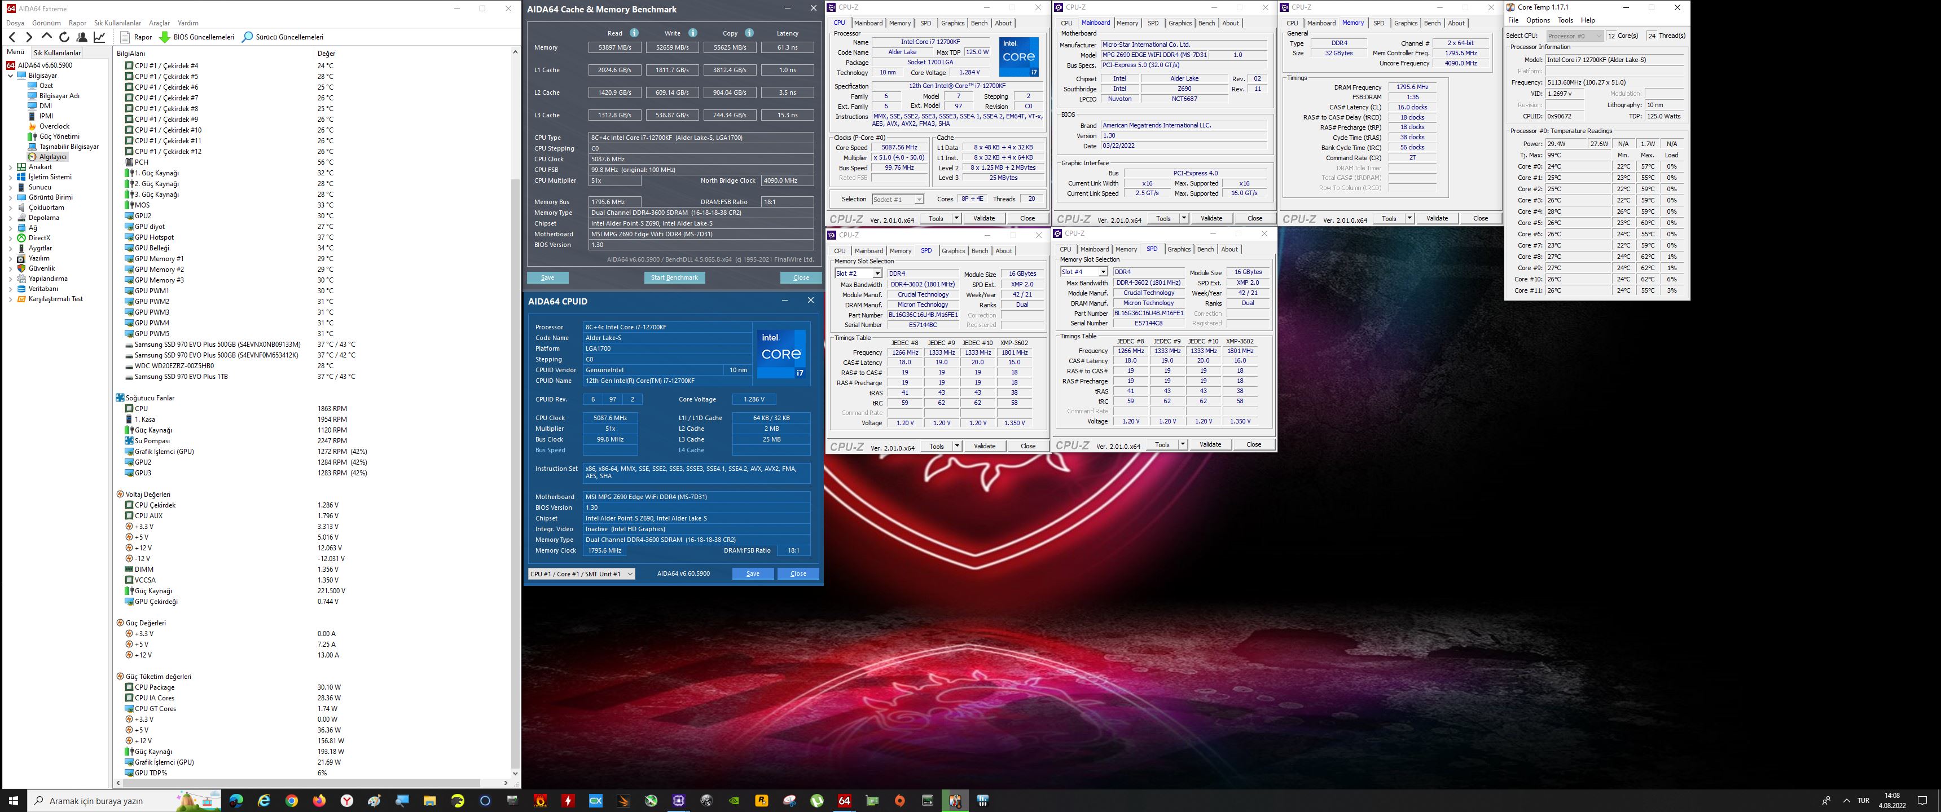This screenshot has height=812, width=1941.
Task: Open the Slot #4 memory slot dropdown
Action: (x=1083, y=272)
